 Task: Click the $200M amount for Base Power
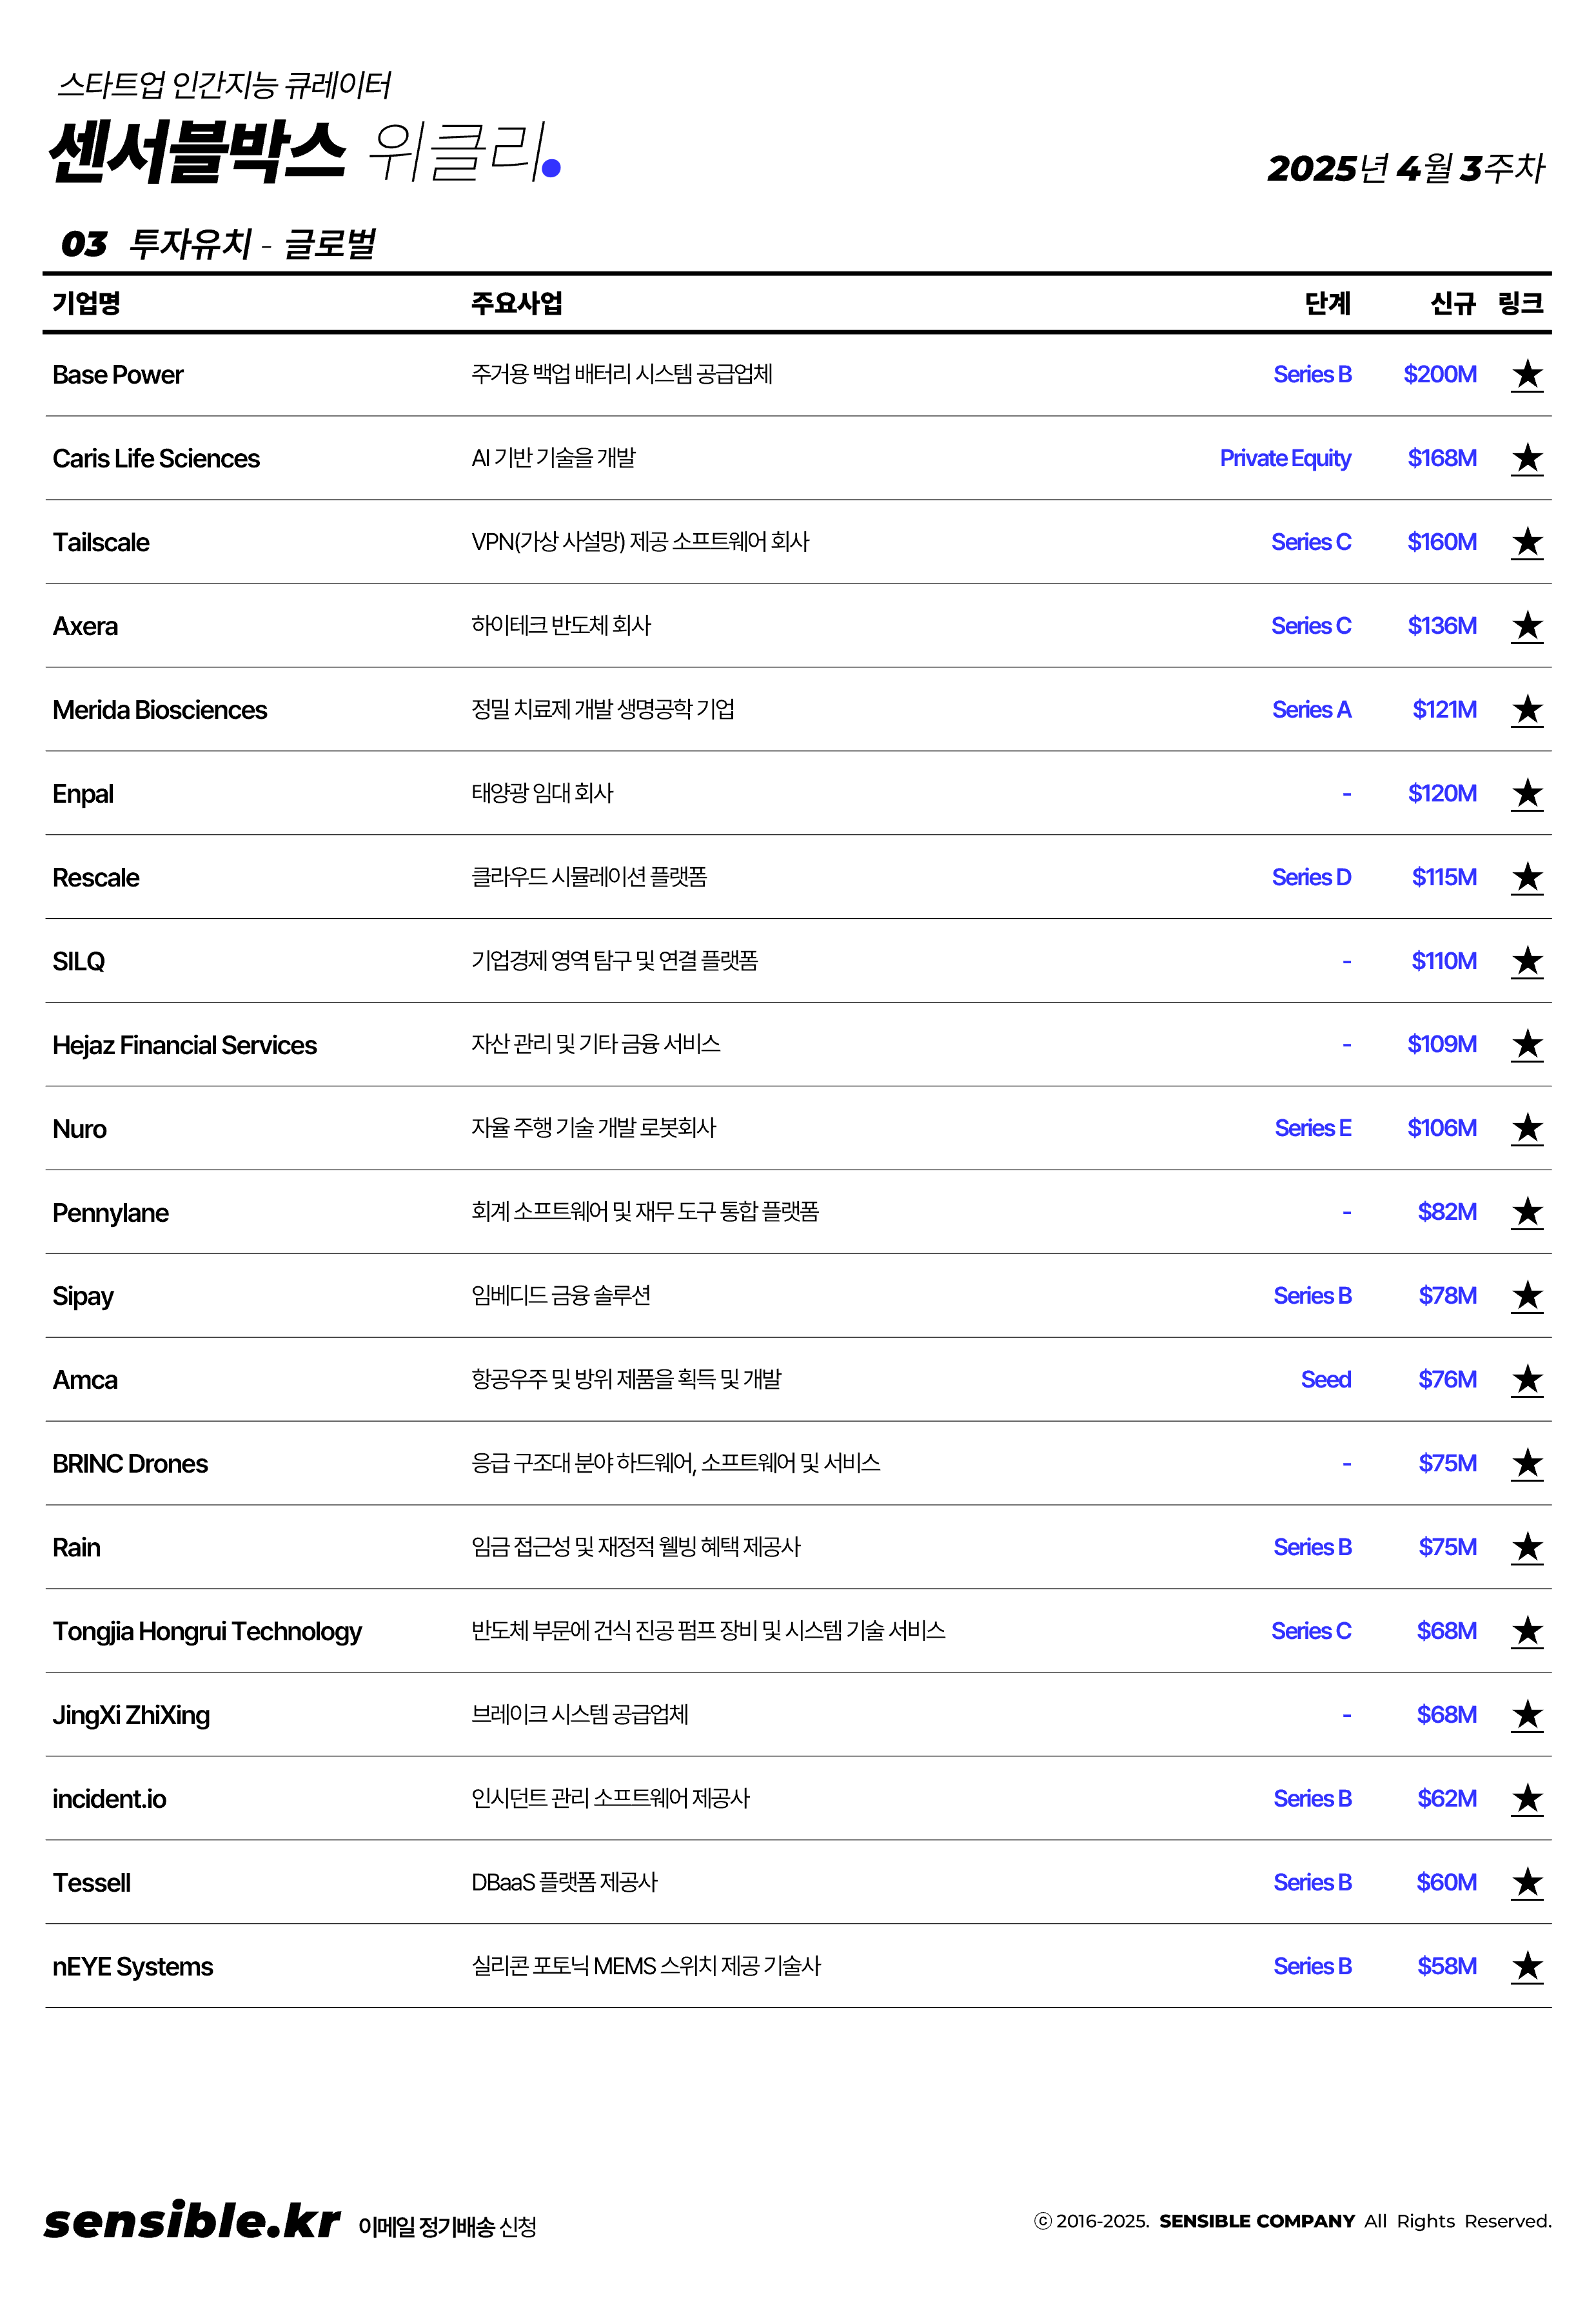[1439, 375]
